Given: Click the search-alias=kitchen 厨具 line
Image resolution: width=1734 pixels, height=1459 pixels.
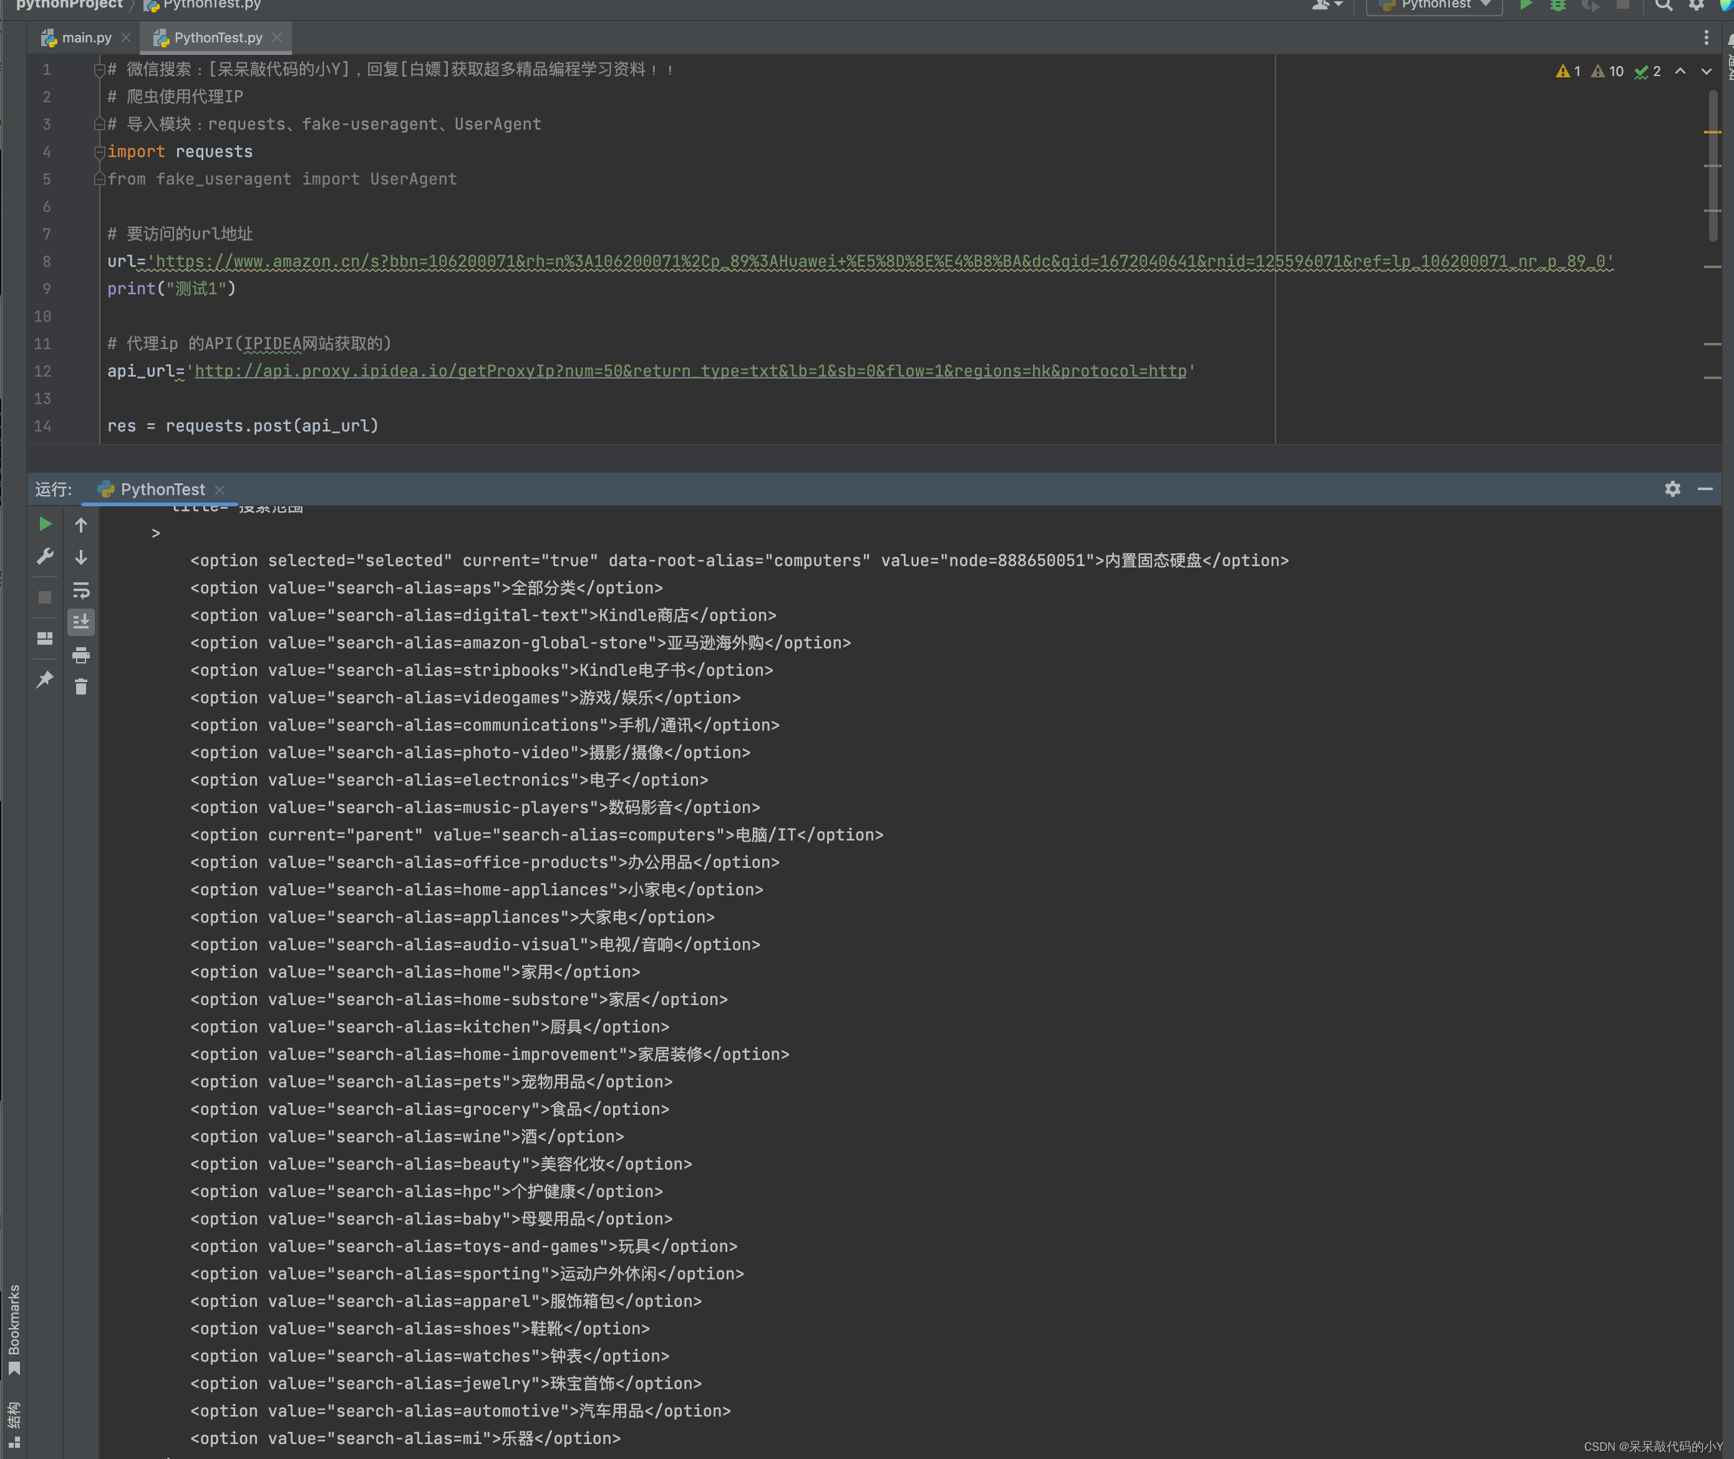Looking at the screenshot, I should click(x=429, y=1026).
